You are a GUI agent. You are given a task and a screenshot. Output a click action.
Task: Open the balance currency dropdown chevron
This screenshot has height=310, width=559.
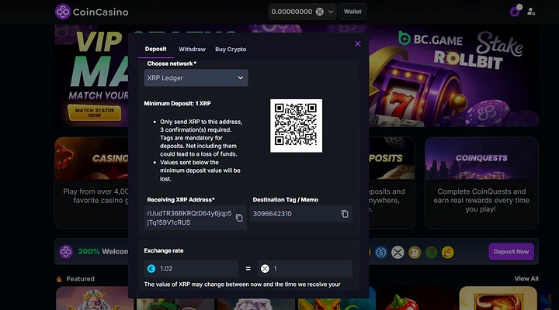[331, 12]
